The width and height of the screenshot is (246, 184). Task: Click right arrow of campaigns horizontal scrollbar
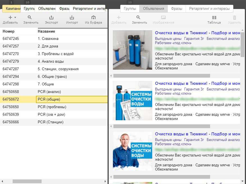(105, 181)
